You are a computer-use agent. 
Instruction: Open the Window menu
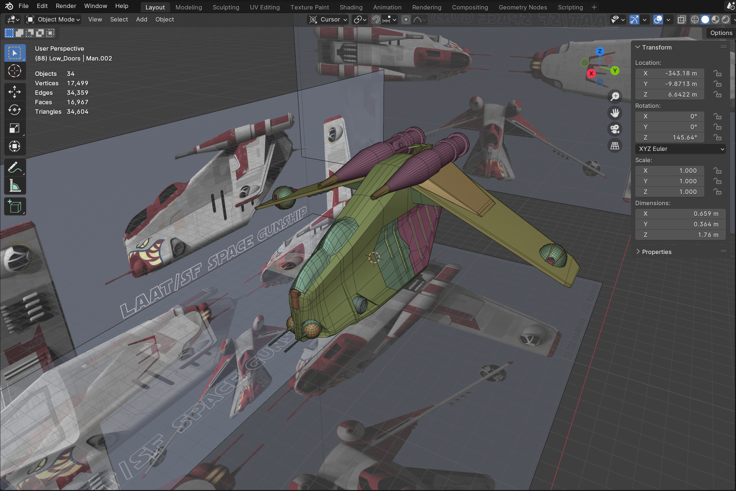(x=96, y=6)
